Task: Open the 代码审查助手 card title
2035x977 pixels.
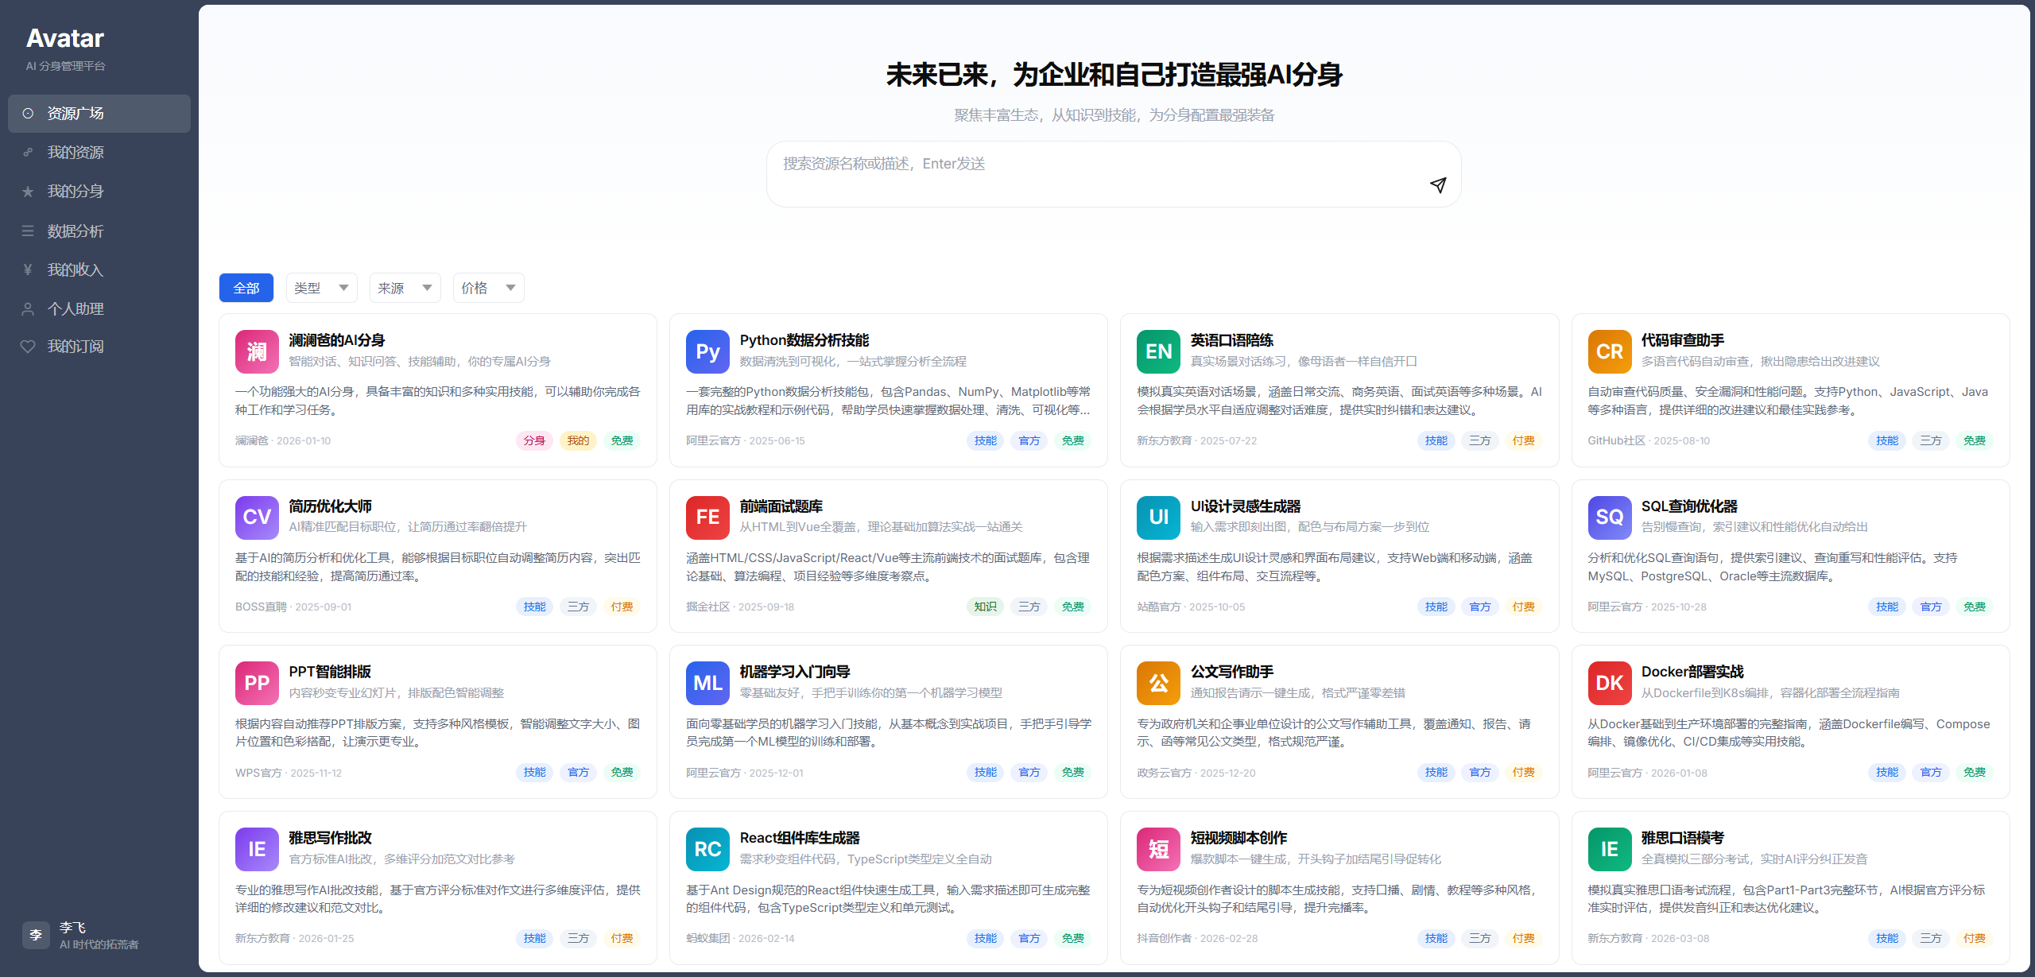Action: pos(1683,340)
